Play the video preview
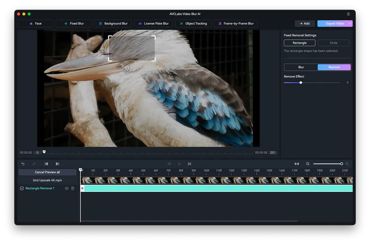Screen dimensions: 370x244 [179, 164]
